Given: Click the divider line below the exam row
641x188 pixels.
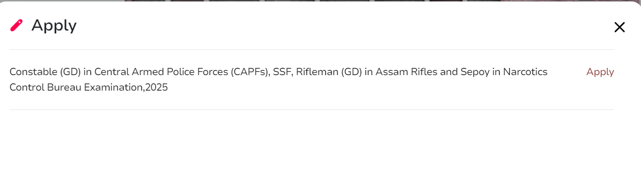Looking at the screenshot, I should 311,110.
